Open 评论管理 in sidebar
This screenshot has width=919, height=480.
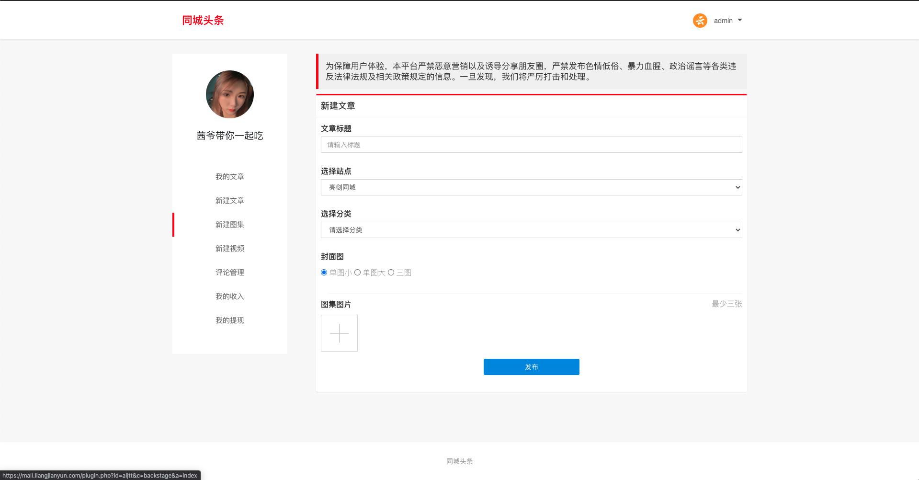point(230,273)
